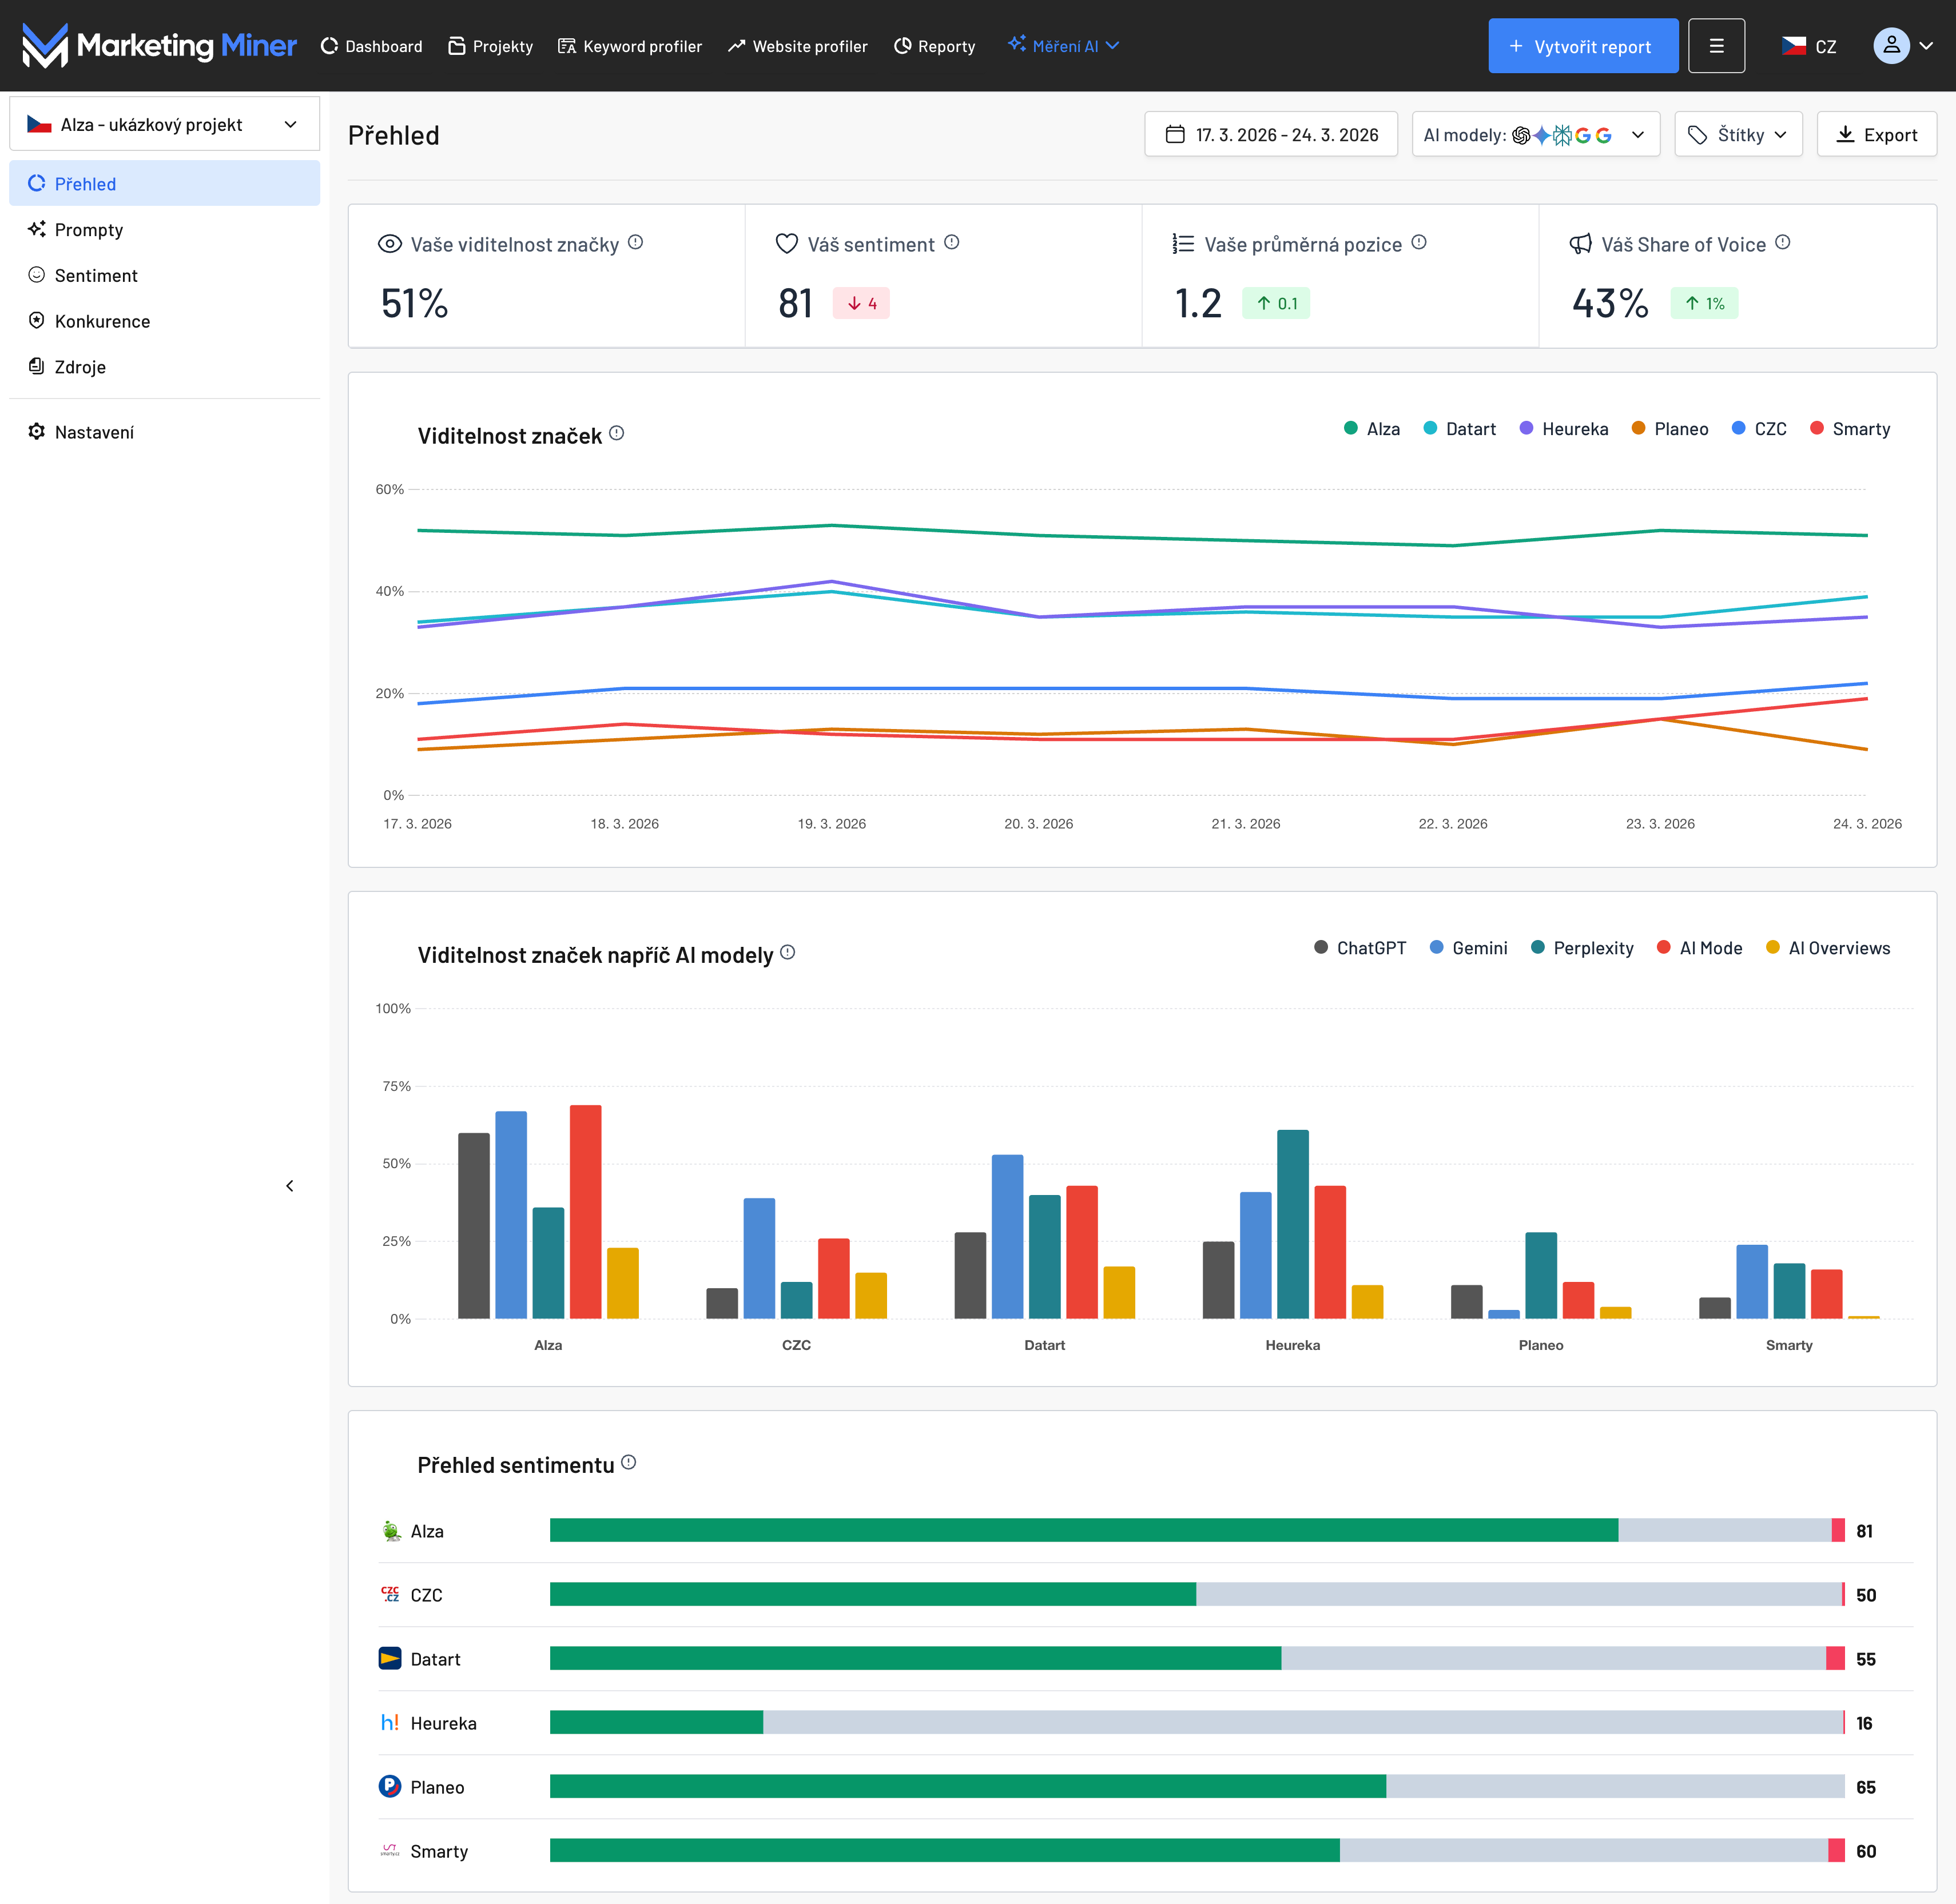Click Alza's green sentiment bar

(1083, 1530)
